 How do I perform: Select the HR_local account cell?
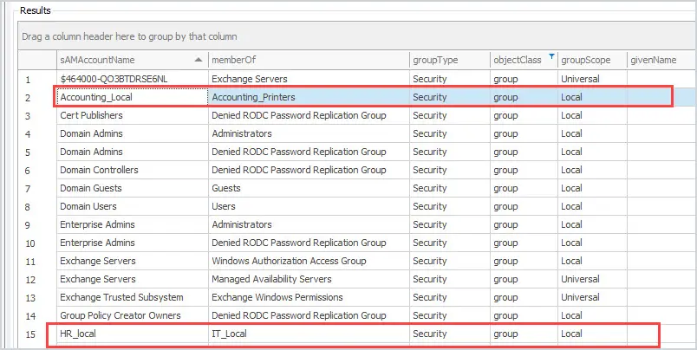(133, 334)
